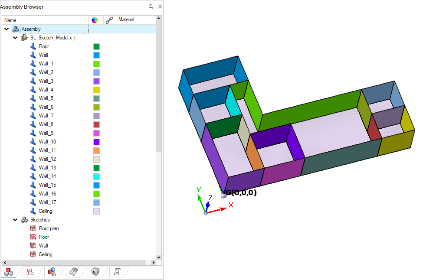Click the chain link column header
Viewport: 423px width, 280px height.
coord(109,20)
